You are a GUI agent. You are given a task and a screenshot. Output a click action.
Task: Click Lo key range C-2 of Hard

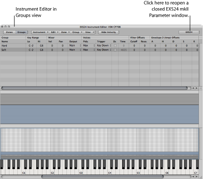click(x=31, y=46)
